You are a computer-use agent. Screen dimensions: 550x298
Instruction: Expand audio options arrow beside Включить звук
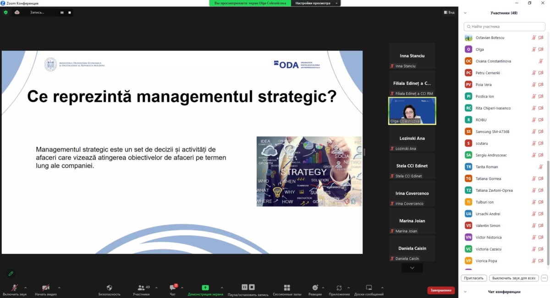coord(25,287)
